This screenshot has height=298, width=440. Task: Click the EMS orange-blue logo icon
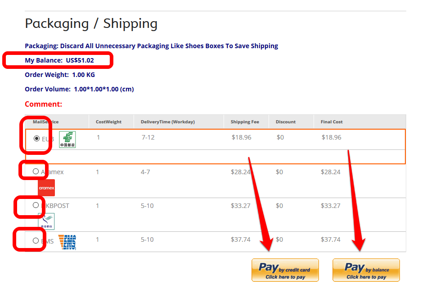[x=67, y=242]
